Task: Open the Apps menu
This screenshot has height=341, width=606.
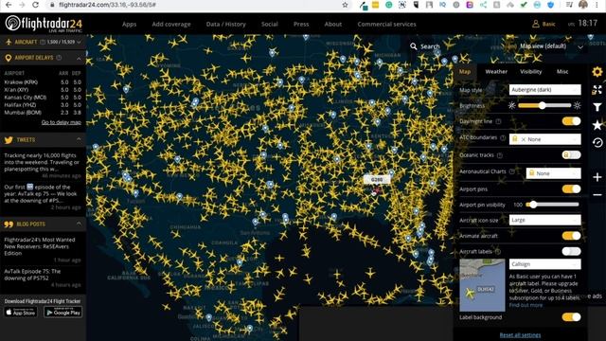Action: 129,24
